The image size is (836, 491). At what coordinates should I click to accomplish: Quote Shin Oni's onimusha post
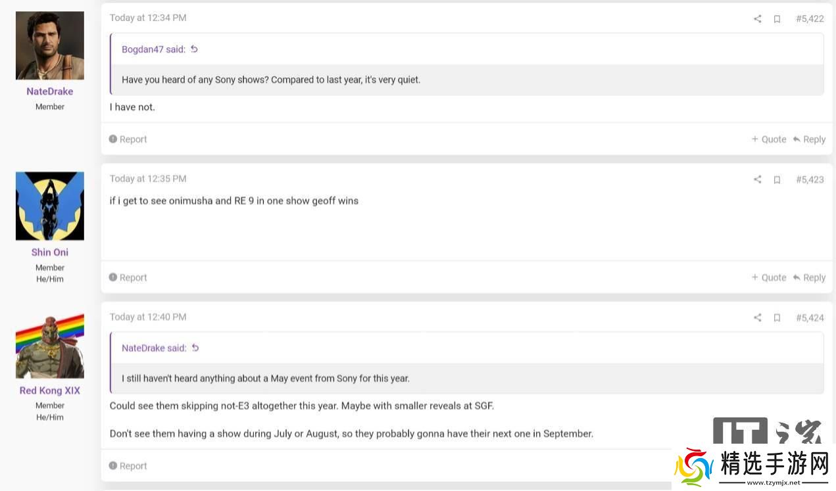click(769, 277)
